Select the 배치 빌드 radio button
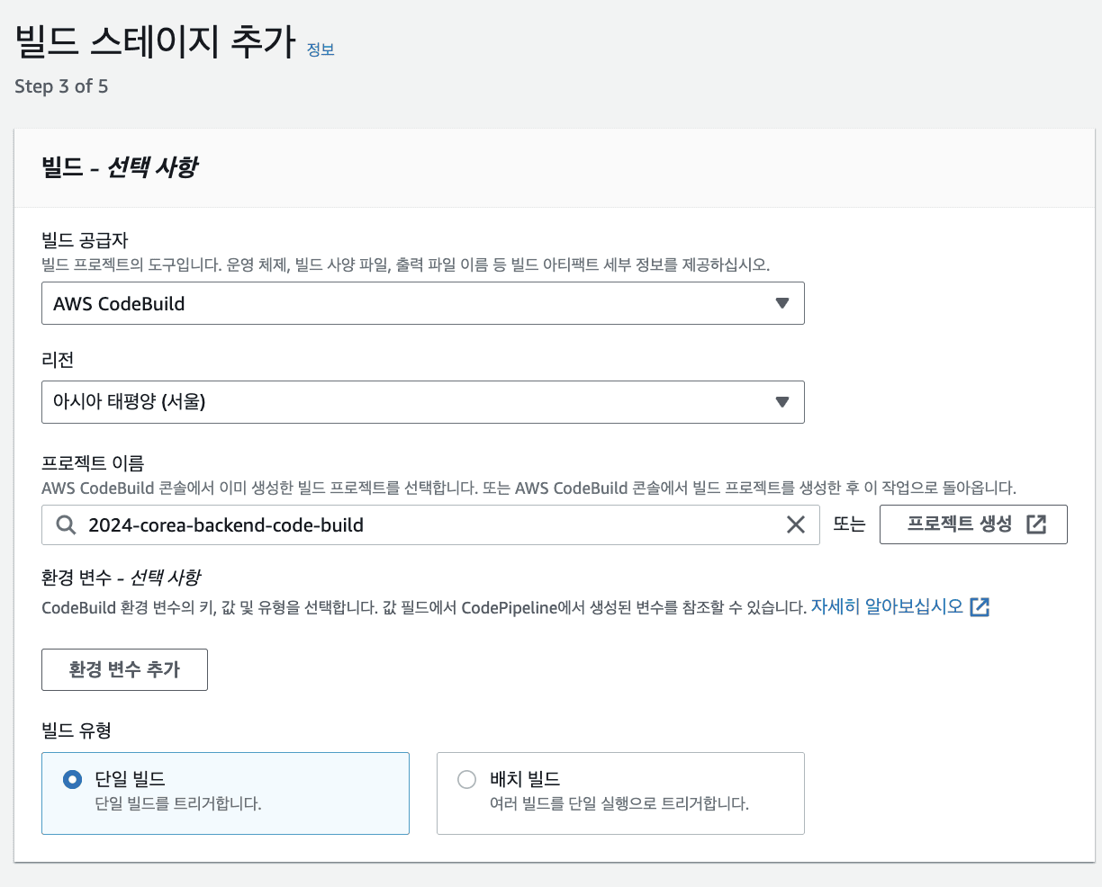Viewport: 1102px width, 887px height. click(466, 780)
